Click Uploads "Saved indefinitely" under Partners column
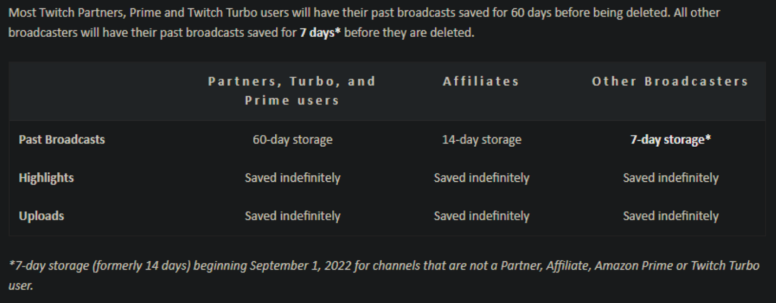The height and width of the screenshot is (303, 776). [x=293, y=216]
